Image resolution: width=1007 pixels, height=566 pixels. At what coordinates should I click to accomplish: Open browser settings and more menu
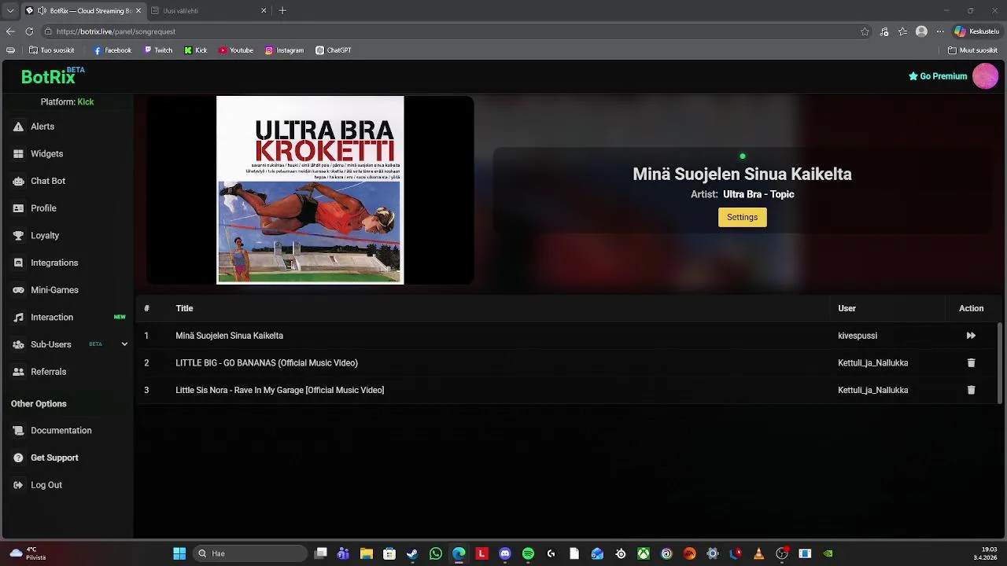coord(940,31)
